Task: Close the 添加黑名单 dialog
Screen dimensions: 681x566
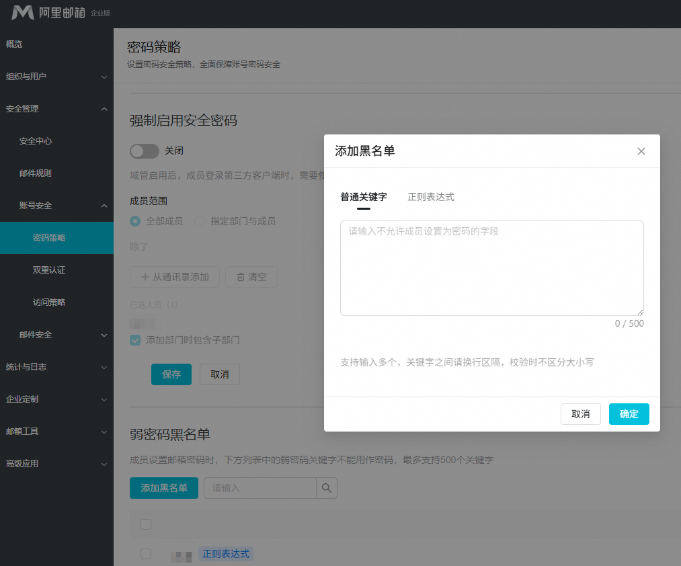Action: pos(641,151)
